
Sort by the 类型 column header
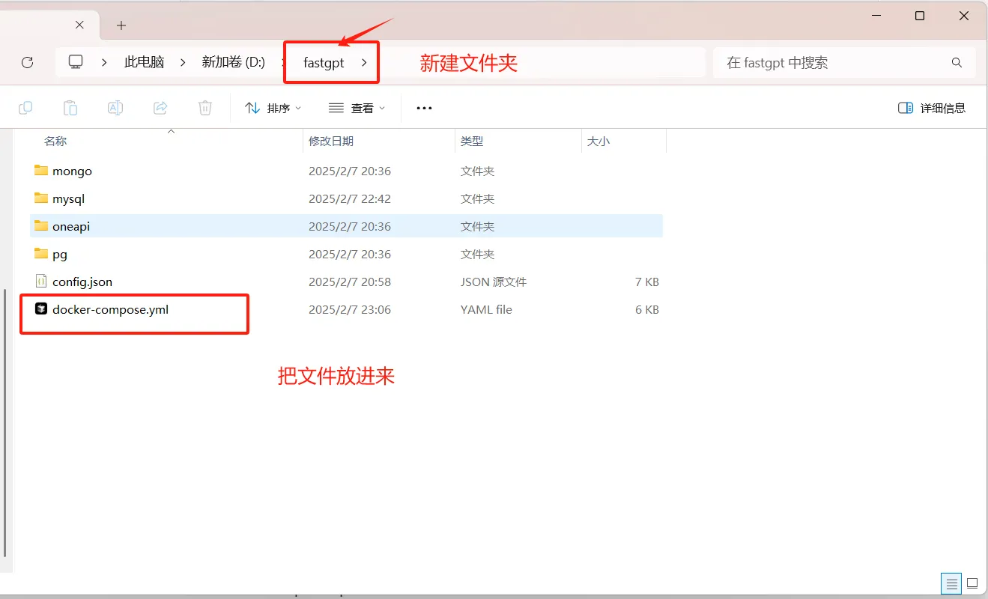pos(472,141)
